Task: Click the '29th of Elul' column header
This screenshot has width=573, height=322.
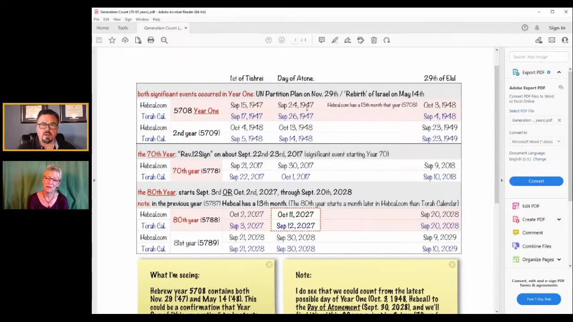Action: [440, 78]
